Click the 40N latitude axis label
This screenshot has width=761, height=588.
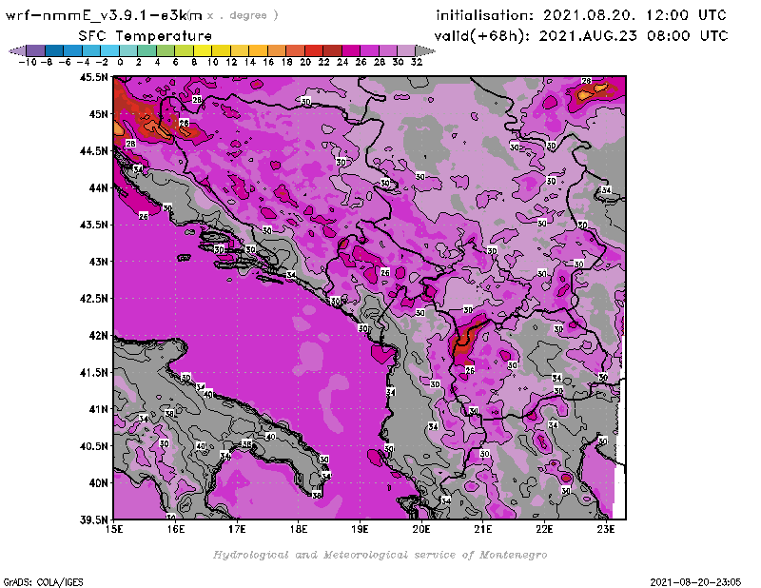point(98,483)
